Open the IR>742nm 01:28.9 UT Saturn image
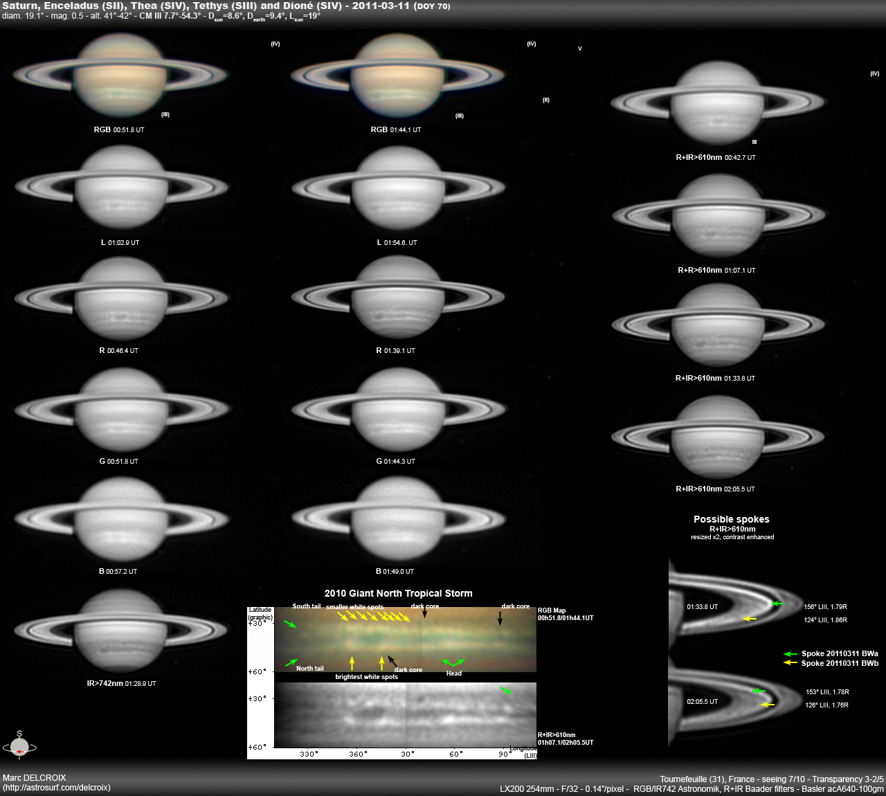The image size is (886, 796). click(122, 631)
